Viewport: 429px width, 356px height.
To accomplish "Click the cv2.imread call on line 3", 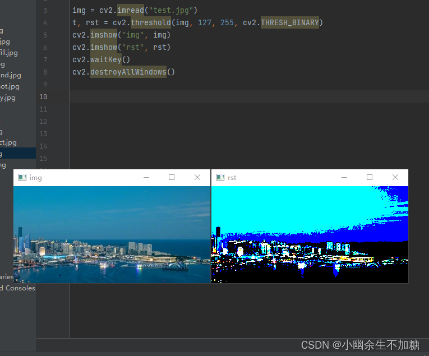I will click(122, 11).
